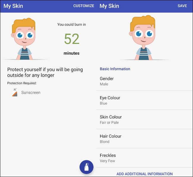Viewport: 193px width, 177px height.
Task: Open the Gender setting showing Male
Action: (144, 81)
